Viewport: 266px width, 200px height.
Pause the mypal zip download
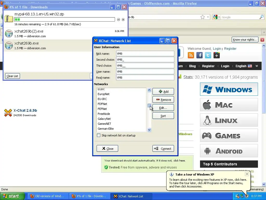pyautogui.click(x=118, y=20)
